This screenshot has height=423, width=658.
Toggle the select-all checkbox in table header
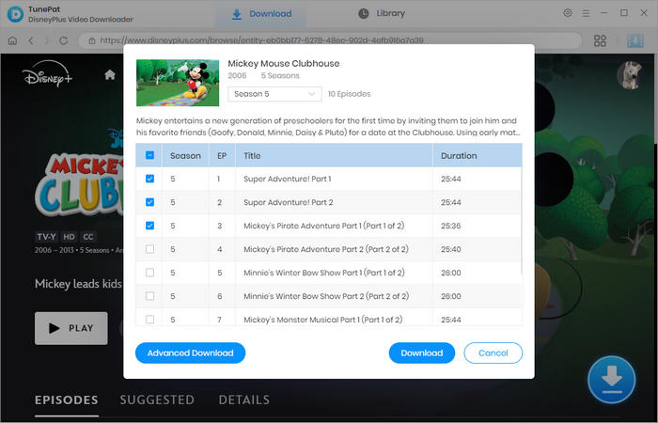click(149, 155)
